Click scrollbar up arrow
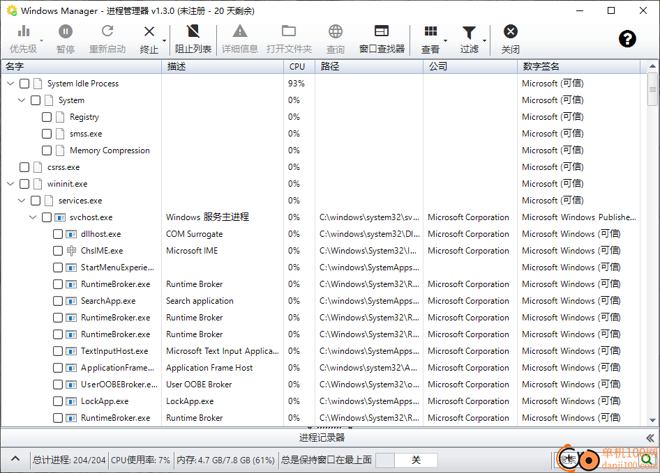 [x=652, y=66]
